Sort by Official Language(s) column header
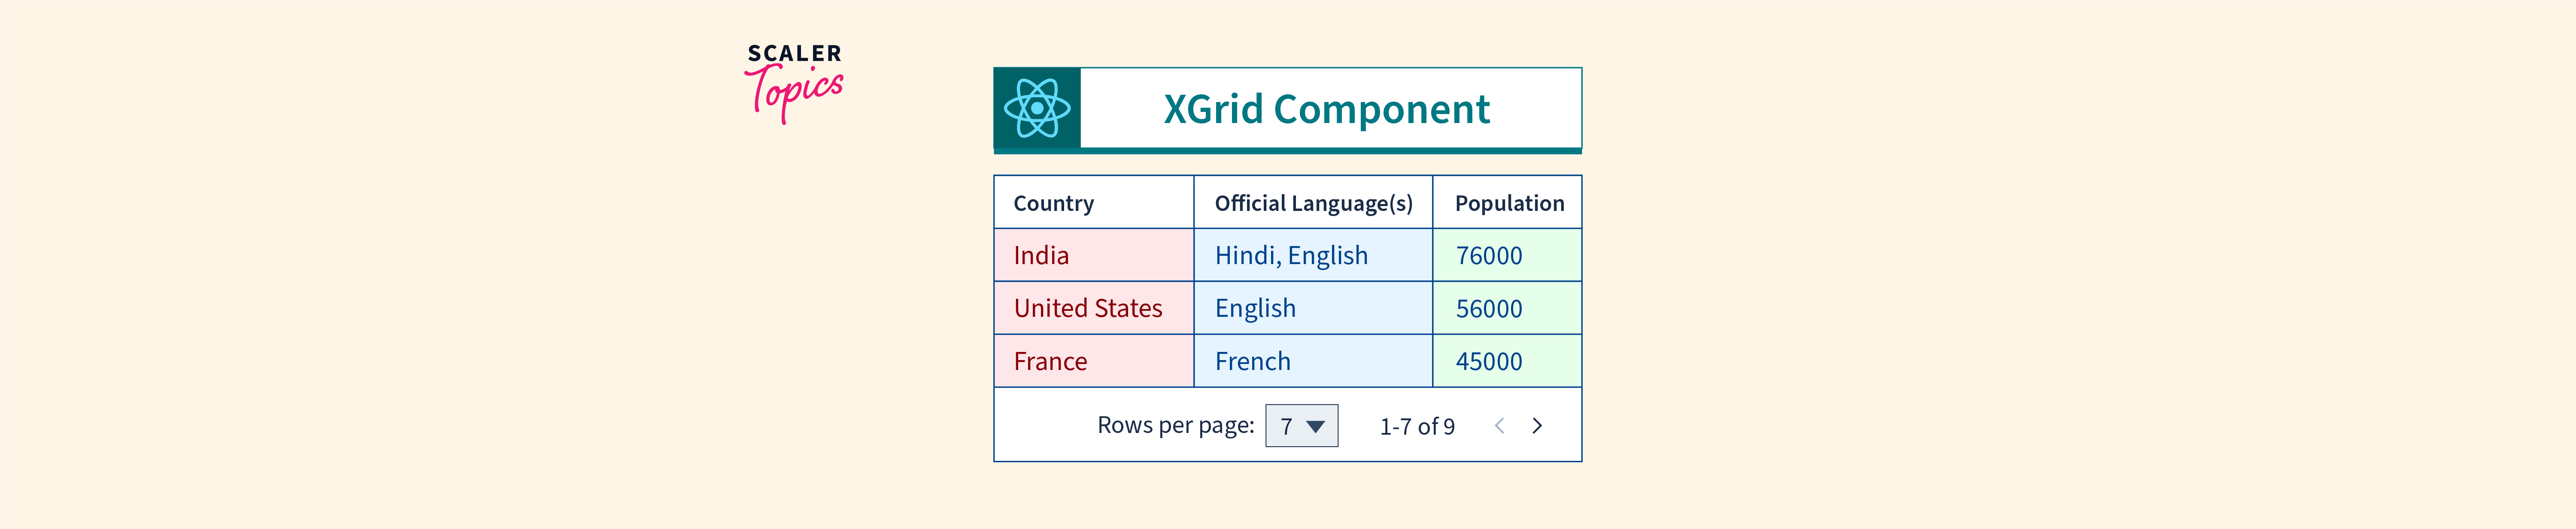Viewport: 2576px width, 529px height. (x=1313, y=204)
